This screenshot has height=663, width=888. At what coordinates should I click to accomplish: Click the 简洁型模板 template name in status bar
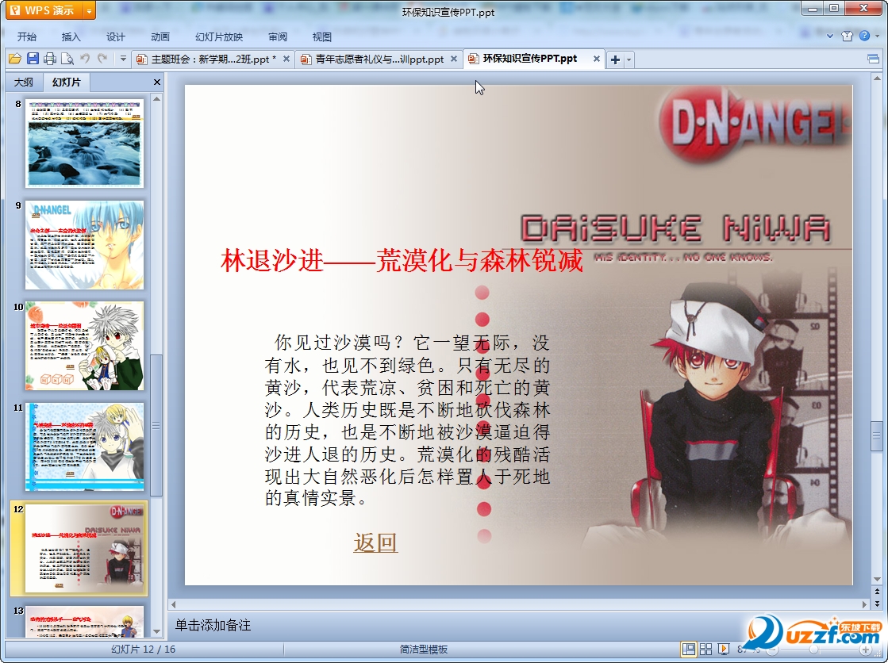424,649
